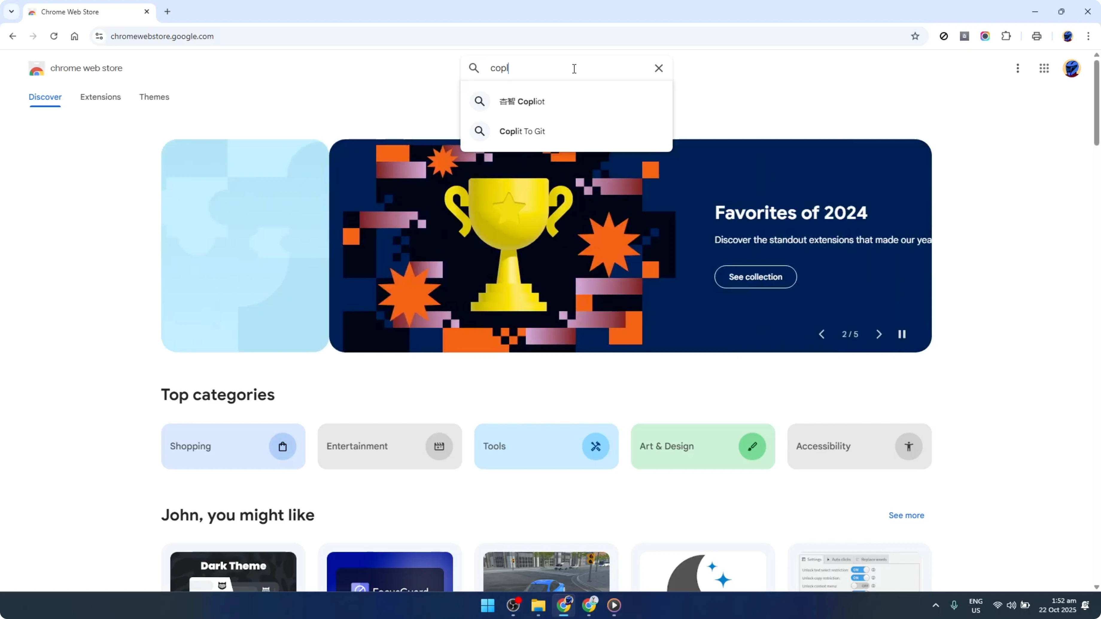Expand hidden icons in the system tray
Screen dimensions: 1101x619
click(935, 606)
